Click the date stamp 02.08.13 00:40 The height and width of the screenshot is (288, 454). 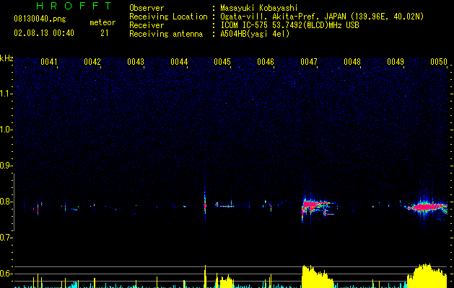44,33
